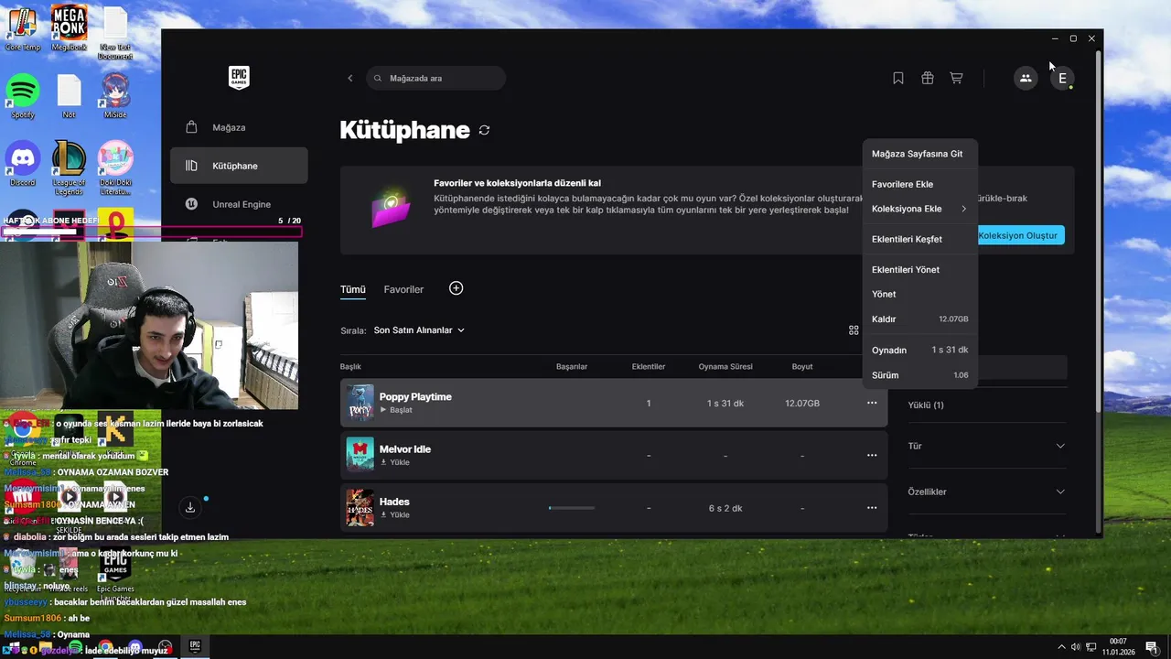1171x659 pixels.
Task: Click the Eklentiler column header
Action: pyautogui.click(x=649, y=367)
